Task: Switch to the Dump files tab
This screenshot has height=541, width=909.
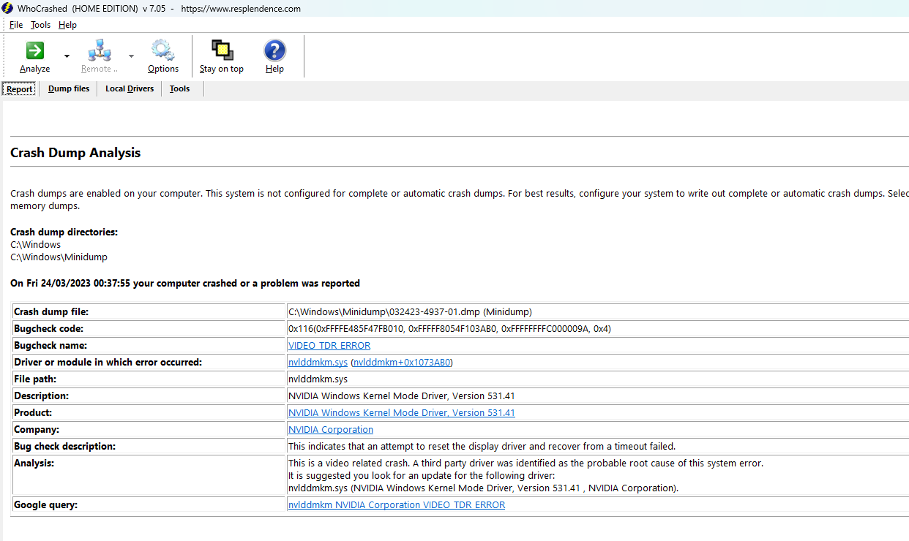Action: click(x=69, y=89)
